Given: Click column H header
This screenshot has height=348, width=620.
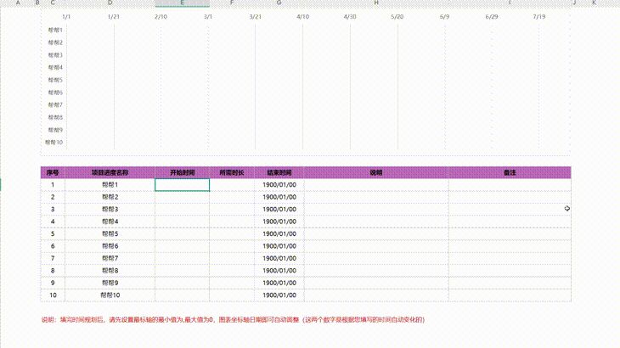Looking at the screenshot, I should pyautogui.click(x=376, y=3).
